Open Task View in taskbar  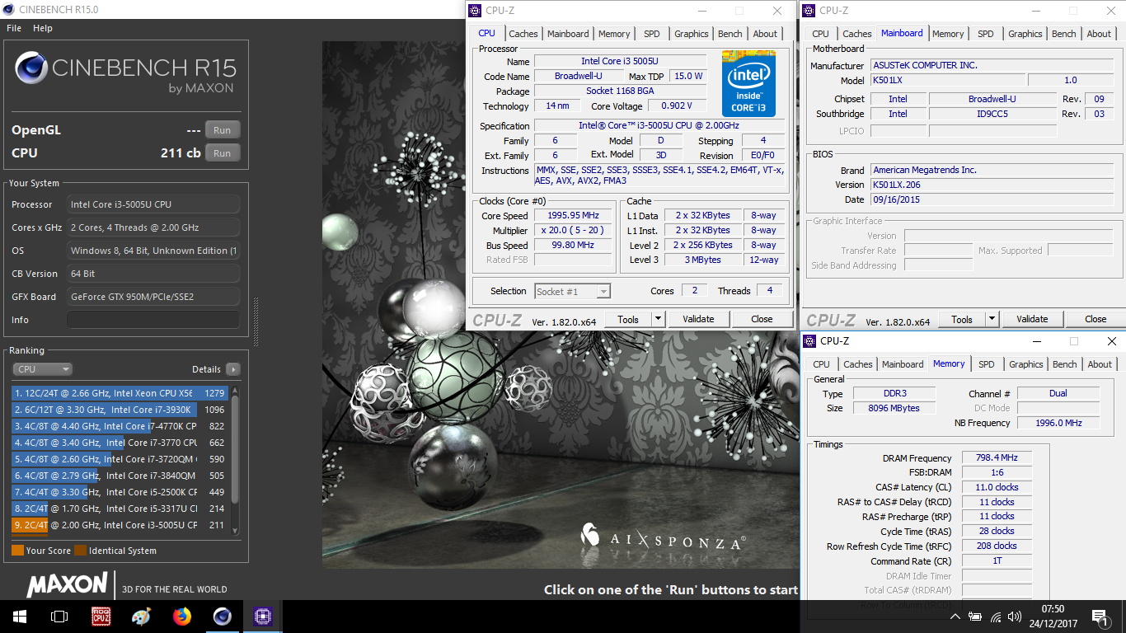(x=59, y=616)
